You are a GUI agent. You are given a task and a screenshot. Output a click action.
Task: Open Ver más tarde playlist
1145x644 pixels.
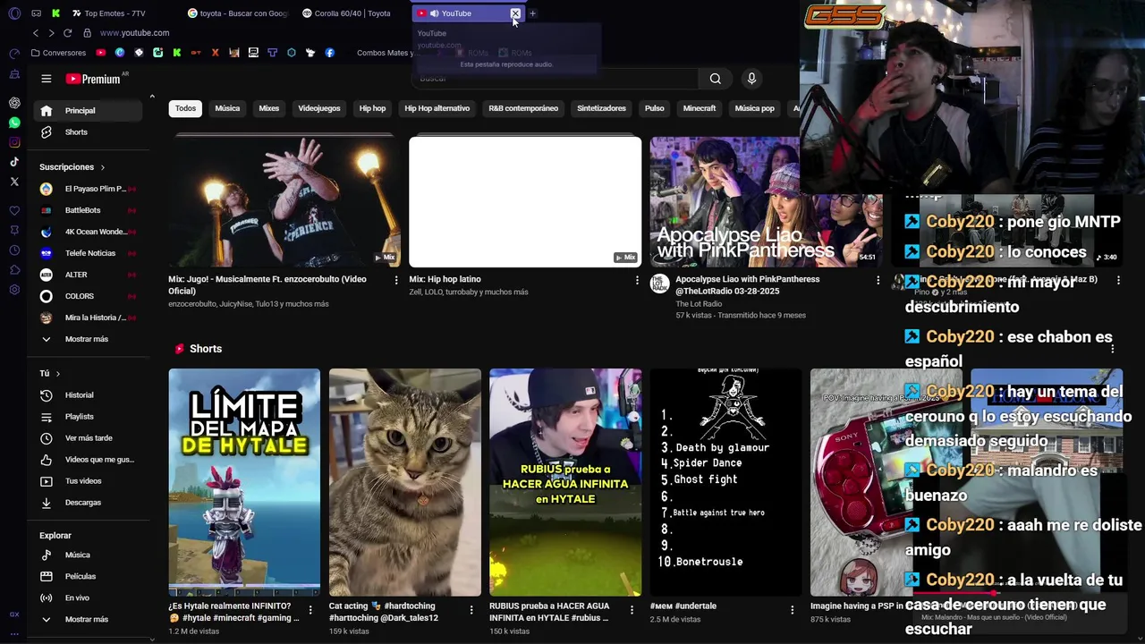tap(88, 438)
